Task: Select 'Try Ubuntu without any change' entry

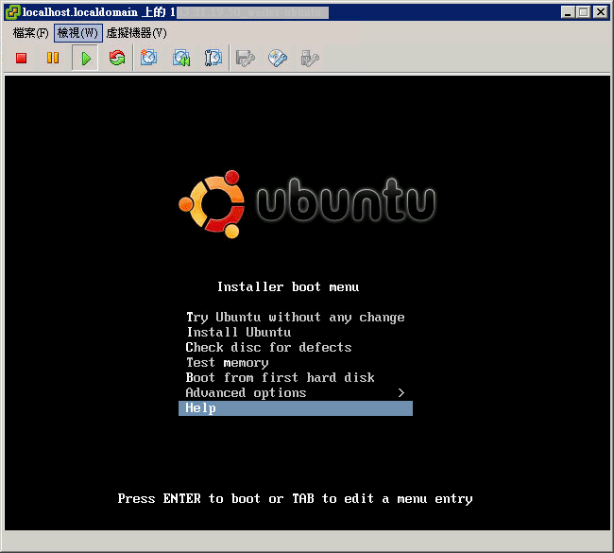Action: tap(296, 317)
